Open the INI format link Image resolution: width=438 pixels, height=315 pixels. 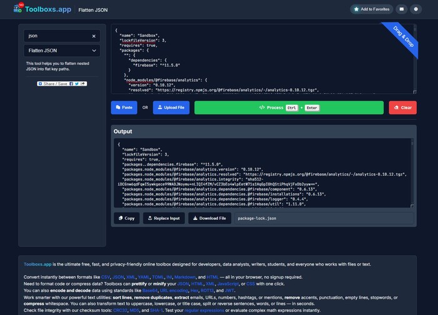[x=169, y=277]
